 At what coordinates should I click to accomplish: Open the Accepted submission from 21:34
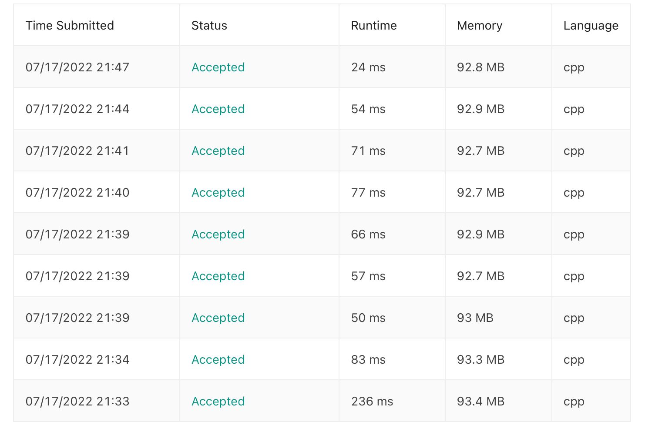click(218, 359)
